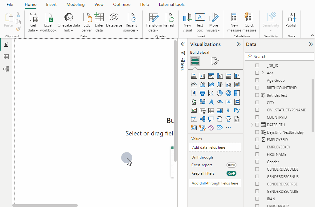The image size is (315, 207).
Task: Click in the Data pane Search box
Action: pyautogui.click(x=279, y=56)
